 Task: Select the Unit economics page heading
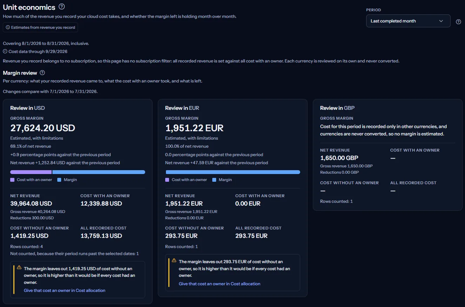[x=29, y=7]
